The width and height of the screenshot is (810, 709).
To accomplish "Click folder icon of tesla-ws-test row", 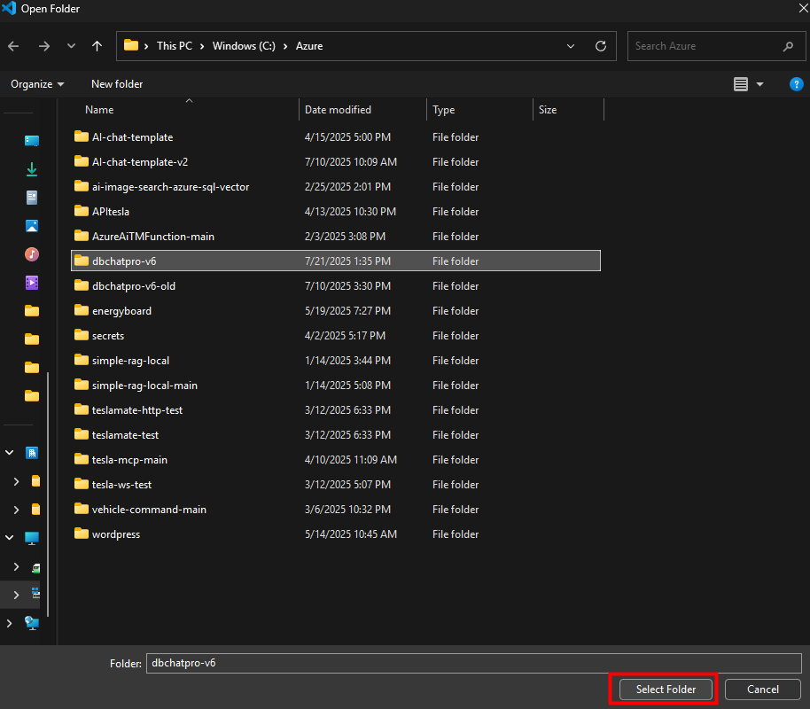I will click(x=82, y=484).
